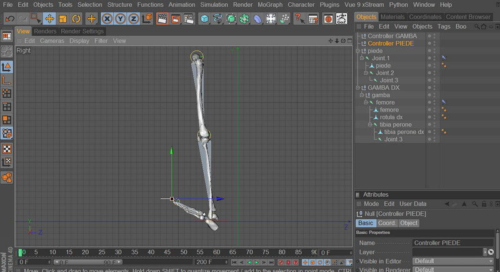
Task: Click the Scale tool icon
Action: pos(62,19)
